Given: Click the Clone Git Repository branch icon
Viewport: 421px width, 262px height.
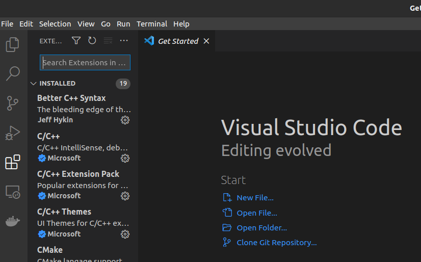Looking at the screenshot, I should [227, 243].
